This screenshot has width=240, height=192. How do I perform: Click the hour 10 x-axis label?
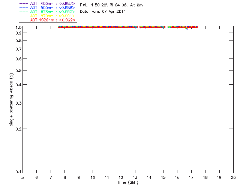click(x=93, y=177)
